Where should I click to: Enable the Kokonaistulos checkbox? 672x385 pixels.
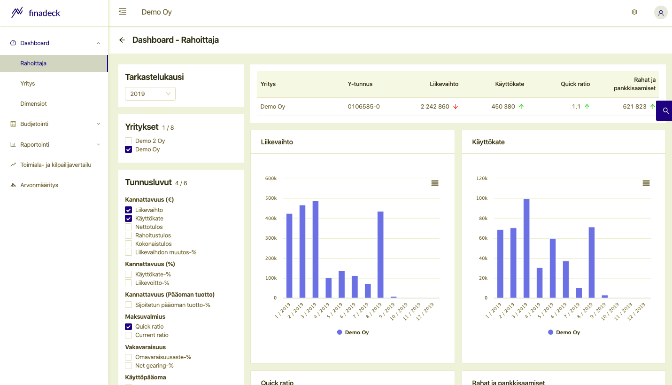[x=128, y=244]
